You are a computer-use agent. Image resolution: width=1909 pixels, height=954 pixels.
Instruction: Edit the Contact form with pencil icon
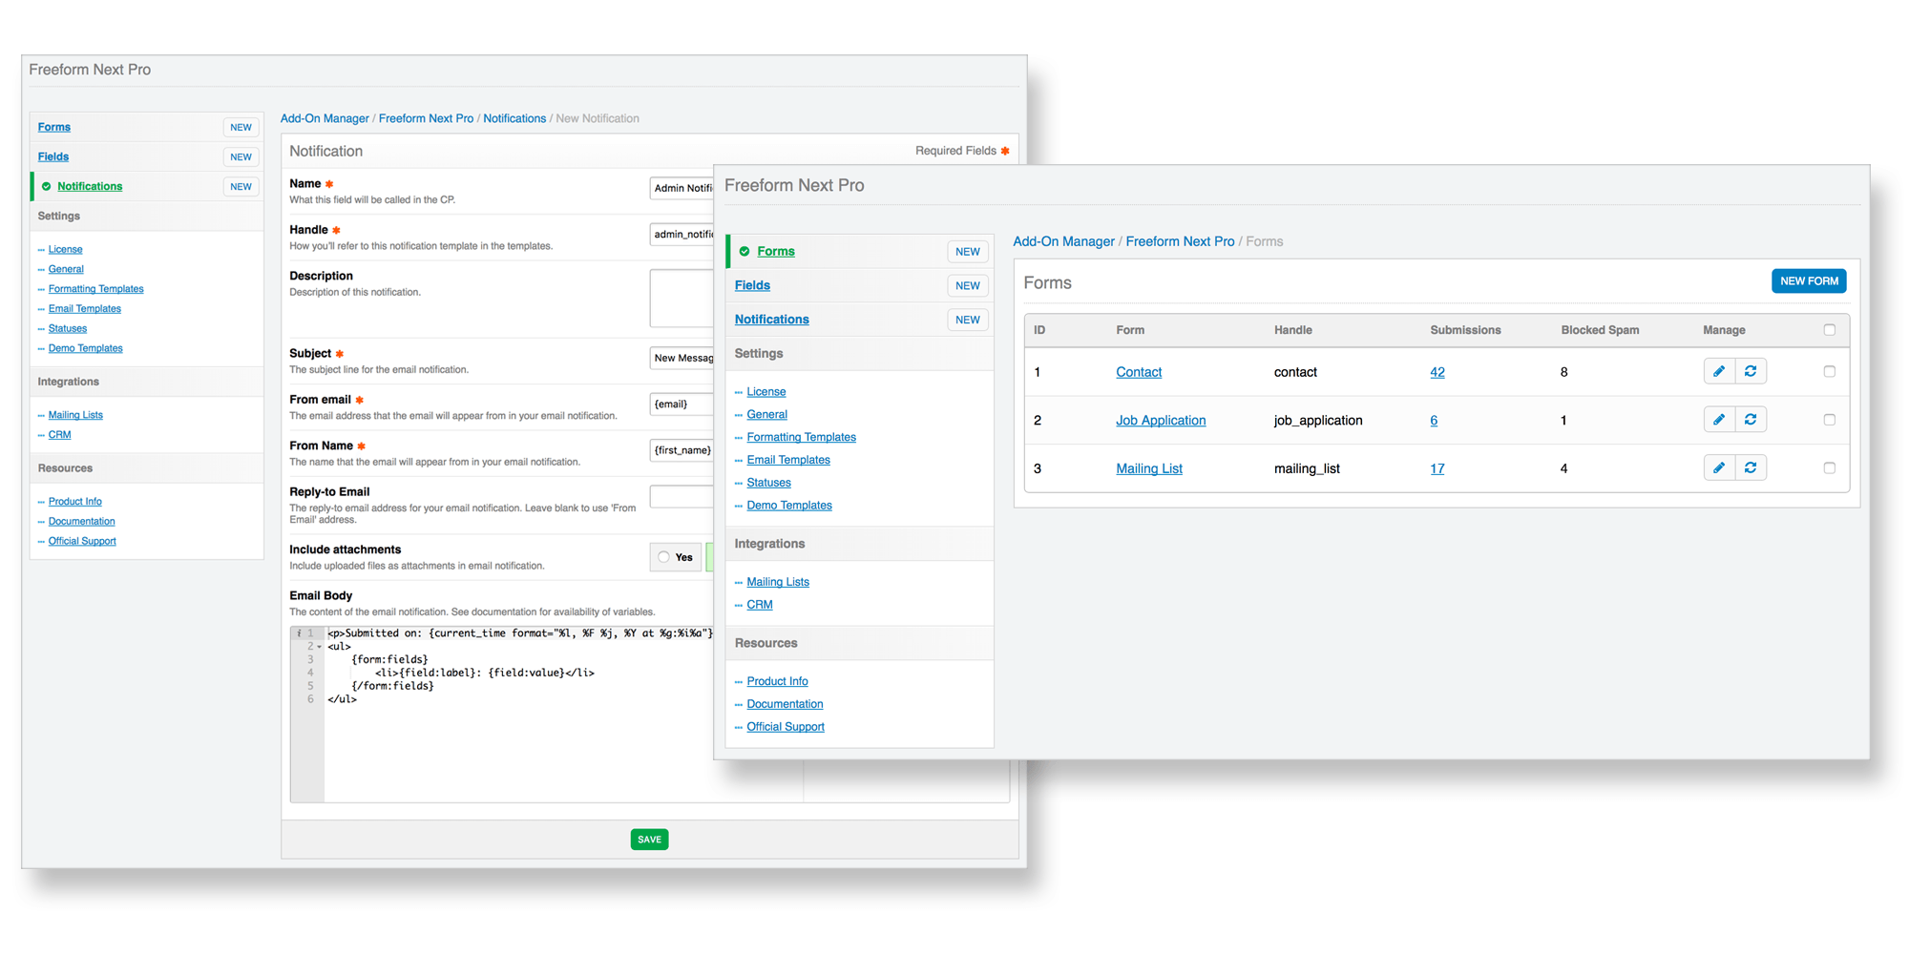(x=1719, y=371)
